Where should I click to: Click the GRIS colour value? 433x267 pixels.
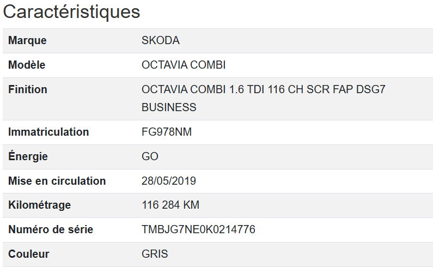(x=155, y=254)
